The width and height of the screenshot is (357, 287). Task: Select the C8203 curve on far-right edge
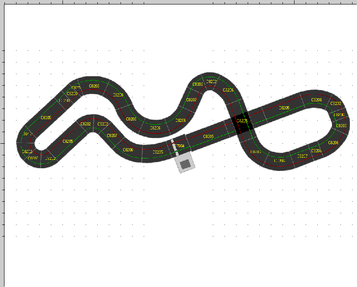point(341,126)
